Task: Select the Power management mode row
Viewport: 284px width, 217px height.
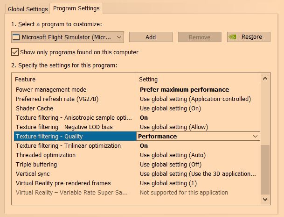Action: (x=51, y=89)
